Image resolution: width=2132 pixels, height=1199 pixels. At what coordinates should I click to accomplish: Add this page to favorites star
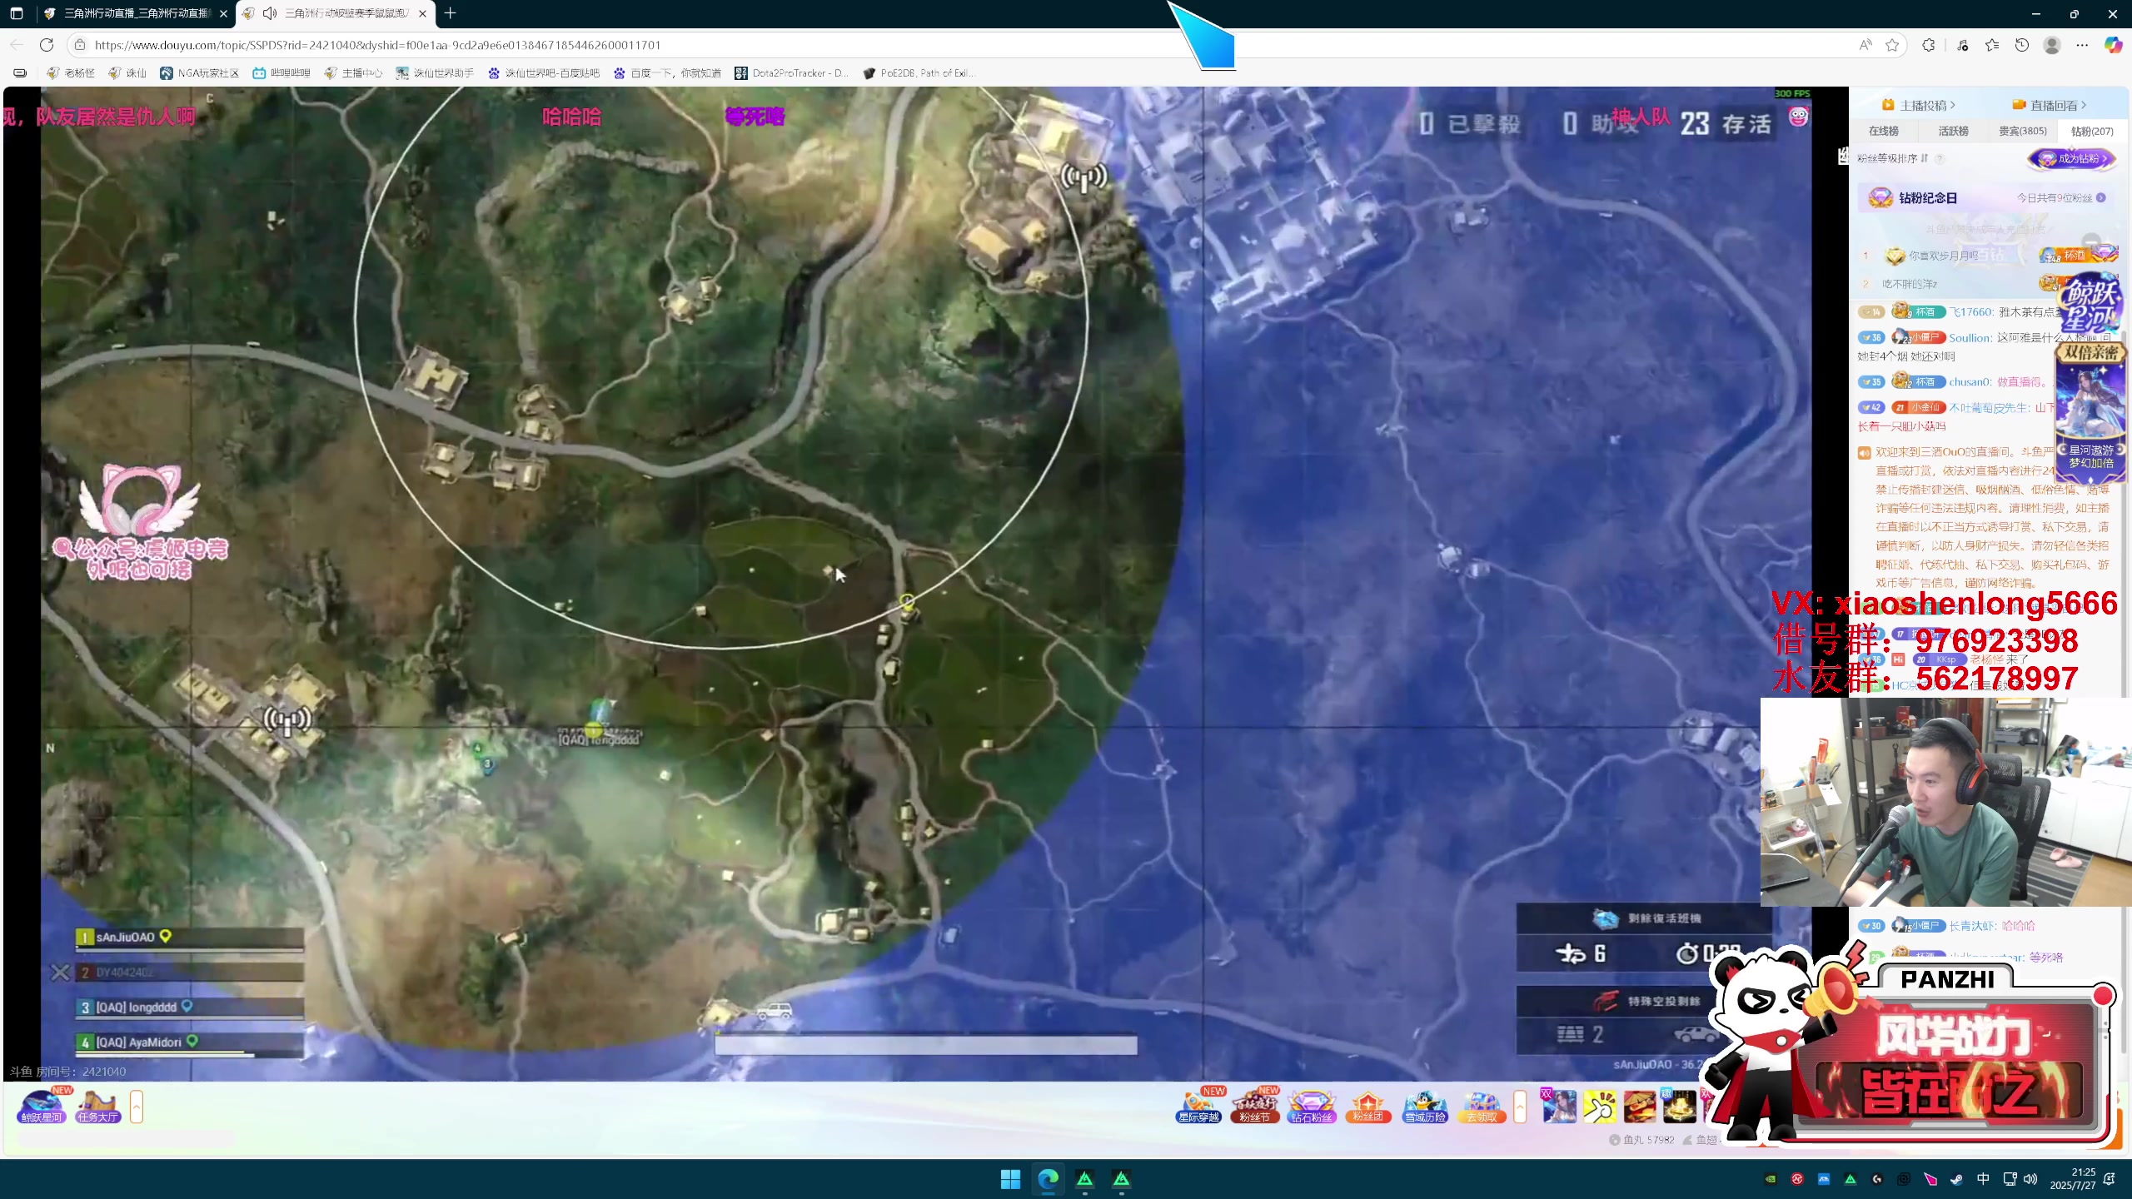[x=1892, y=45]
